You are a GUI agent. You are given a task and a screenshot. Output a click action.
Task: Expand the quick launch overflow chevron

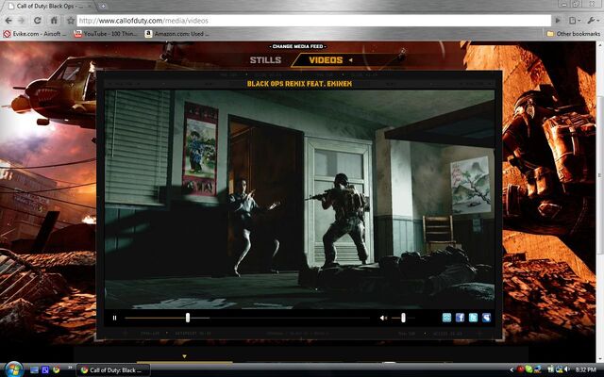click(x=70, y=368)
